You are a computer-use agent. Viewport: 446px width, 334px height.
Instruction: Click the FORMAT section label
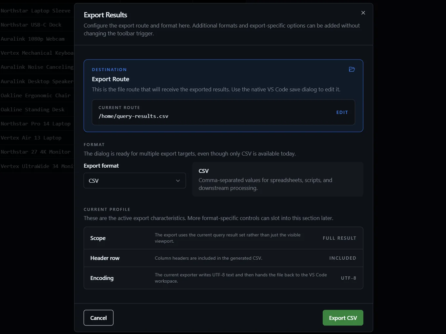click(x=94, y=144)
